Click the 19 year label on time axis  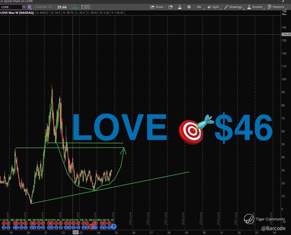pos(11,233)
